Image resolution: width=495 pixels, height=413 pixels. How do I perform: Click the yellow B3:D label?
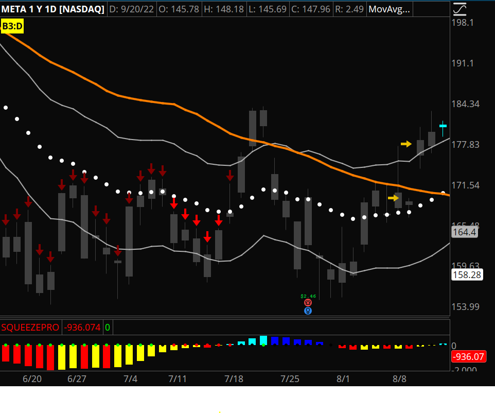[12, 26]
